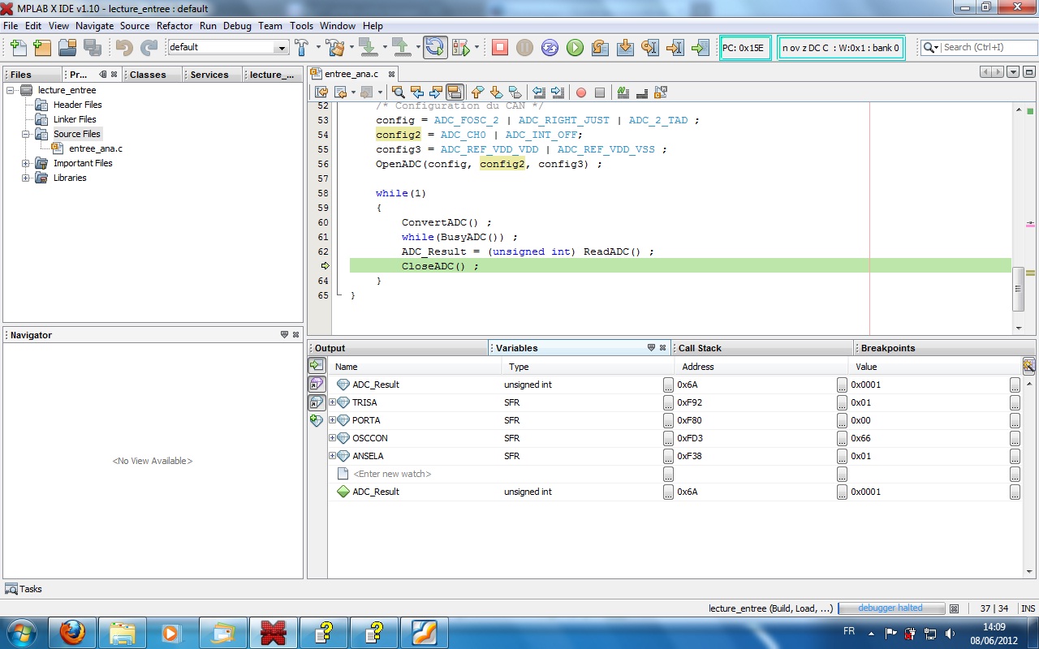Screen dimensions: 1039x649
Task: Toggle the highlight search button in editor toolbar
Action: pos(455,92)
